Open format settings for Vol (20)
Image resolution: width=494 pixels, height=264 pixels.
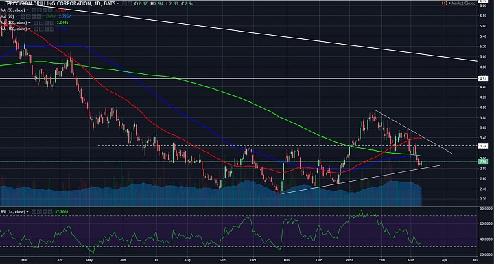[28, 16]
